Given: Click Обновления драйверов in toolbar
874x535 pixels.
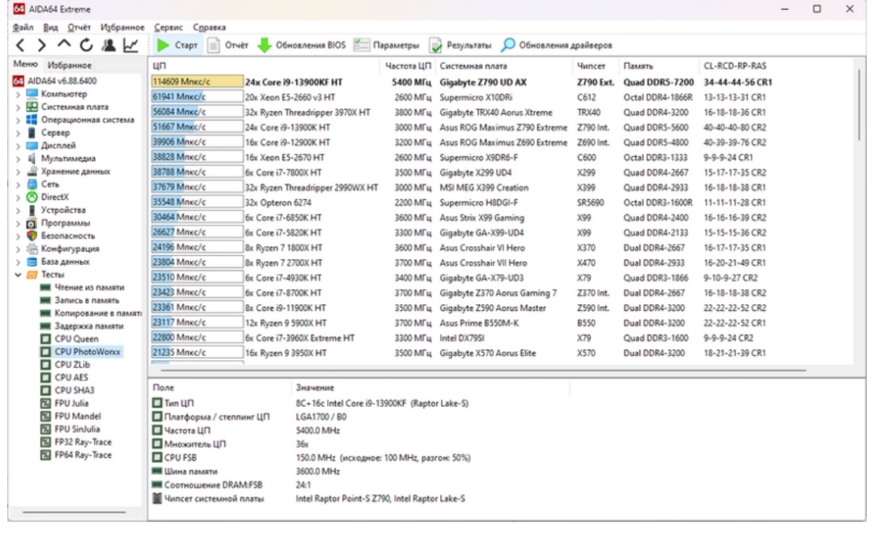Looking at the screenshot, I should 557,45.
